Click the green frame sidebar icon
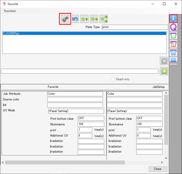Image resolution: width=182 pixels, height=174 pixels. coord(173,35)
